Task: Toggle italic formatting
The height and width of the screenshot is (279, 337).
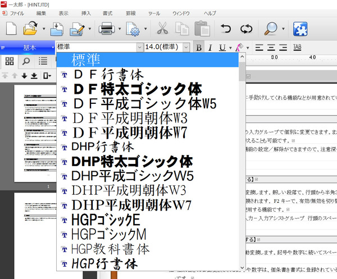Action: tap(210, 48)
